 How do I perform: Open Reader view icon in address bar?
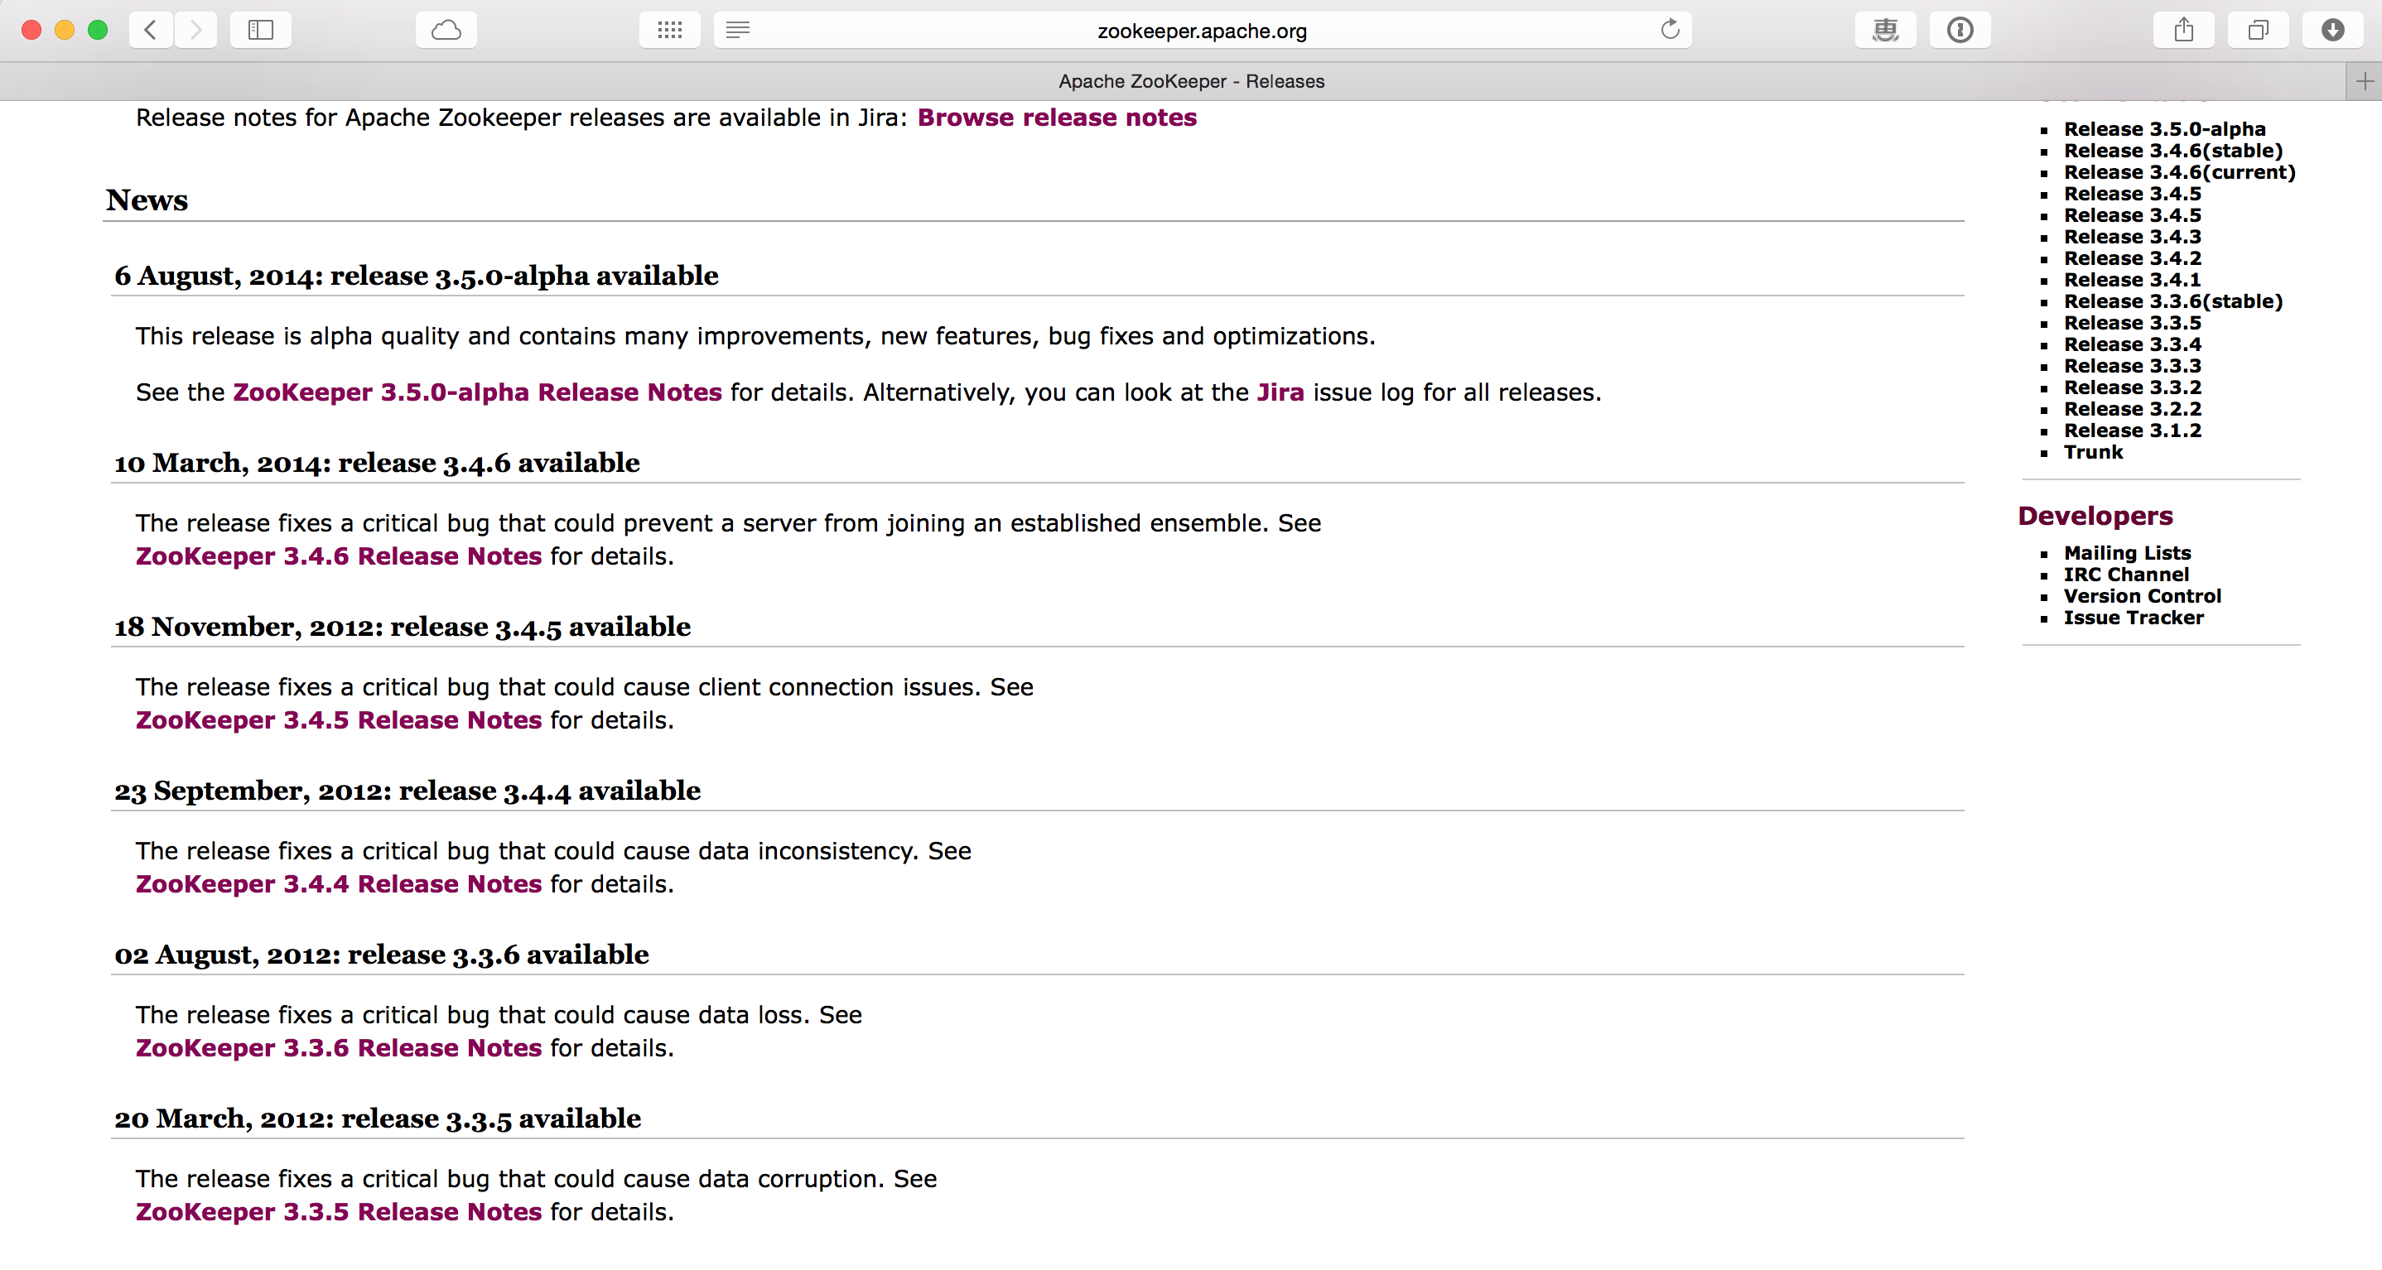[738, 31]
